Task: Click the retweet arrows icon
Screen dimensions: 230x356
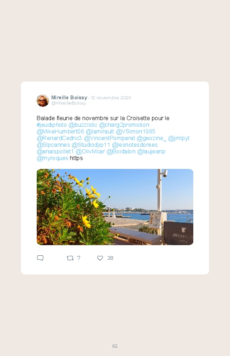Action: point(70,258)
